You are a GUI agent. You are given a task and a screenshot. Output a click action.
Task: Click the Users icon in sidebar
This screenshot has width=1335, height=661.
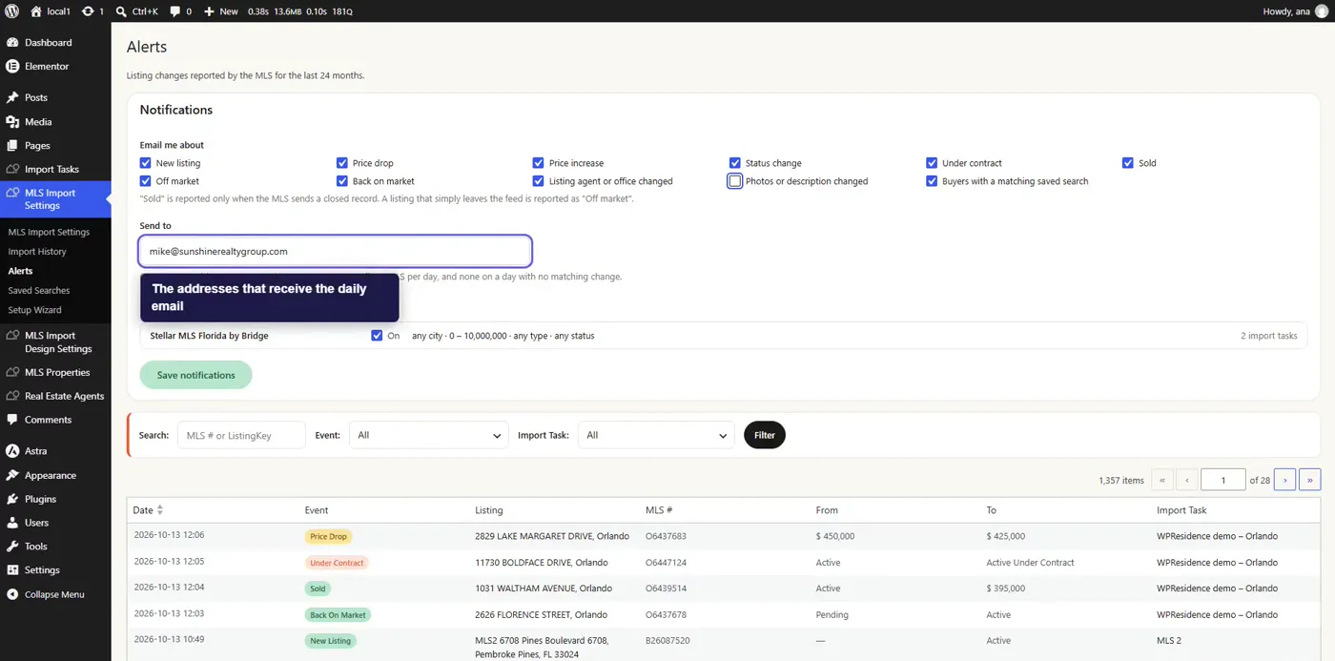pos(12,523)
